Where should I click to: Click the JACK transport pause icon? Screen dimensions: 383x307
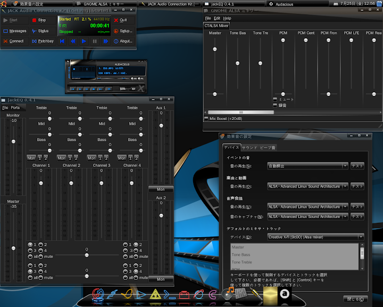pos(95,41)
